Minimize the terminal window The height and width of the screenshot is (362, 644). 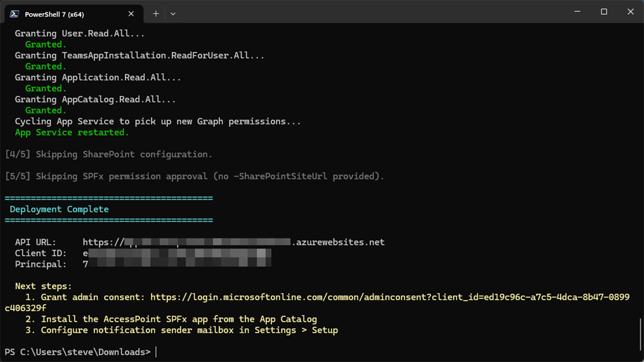coord(577,11)
